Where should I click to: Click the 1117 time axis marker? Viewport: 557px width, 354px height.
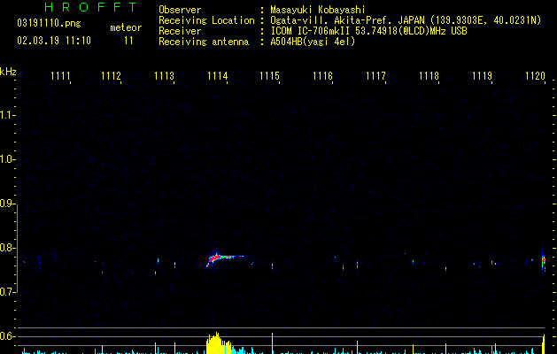click(375, 75)
